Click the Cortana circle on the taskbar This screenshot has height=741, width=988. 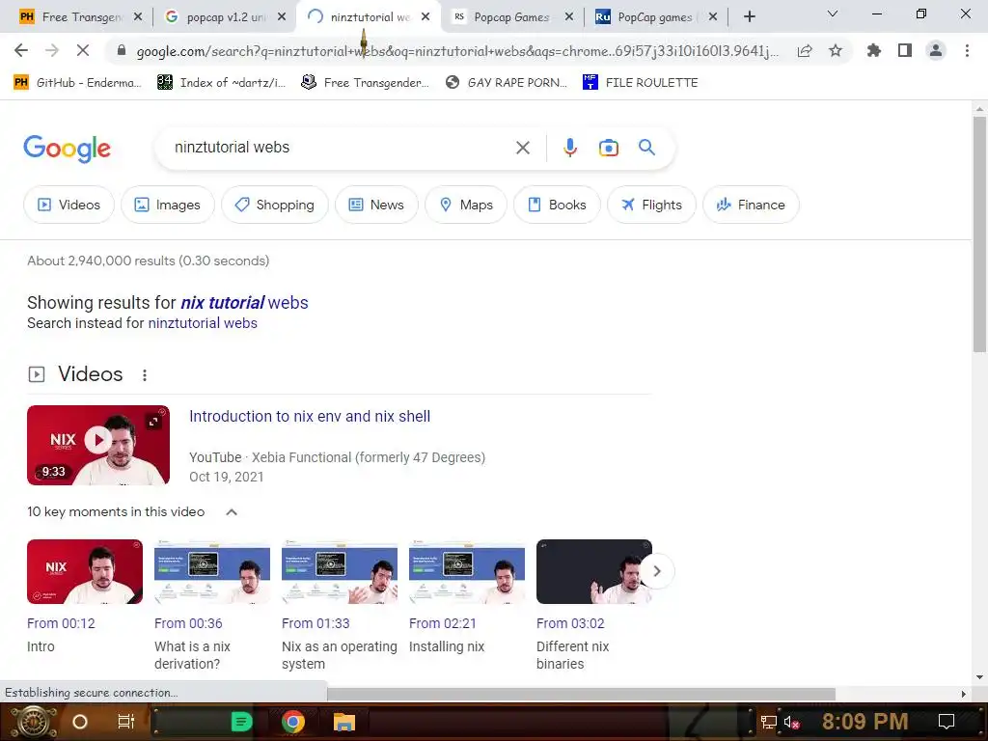(x=80, y=722)
